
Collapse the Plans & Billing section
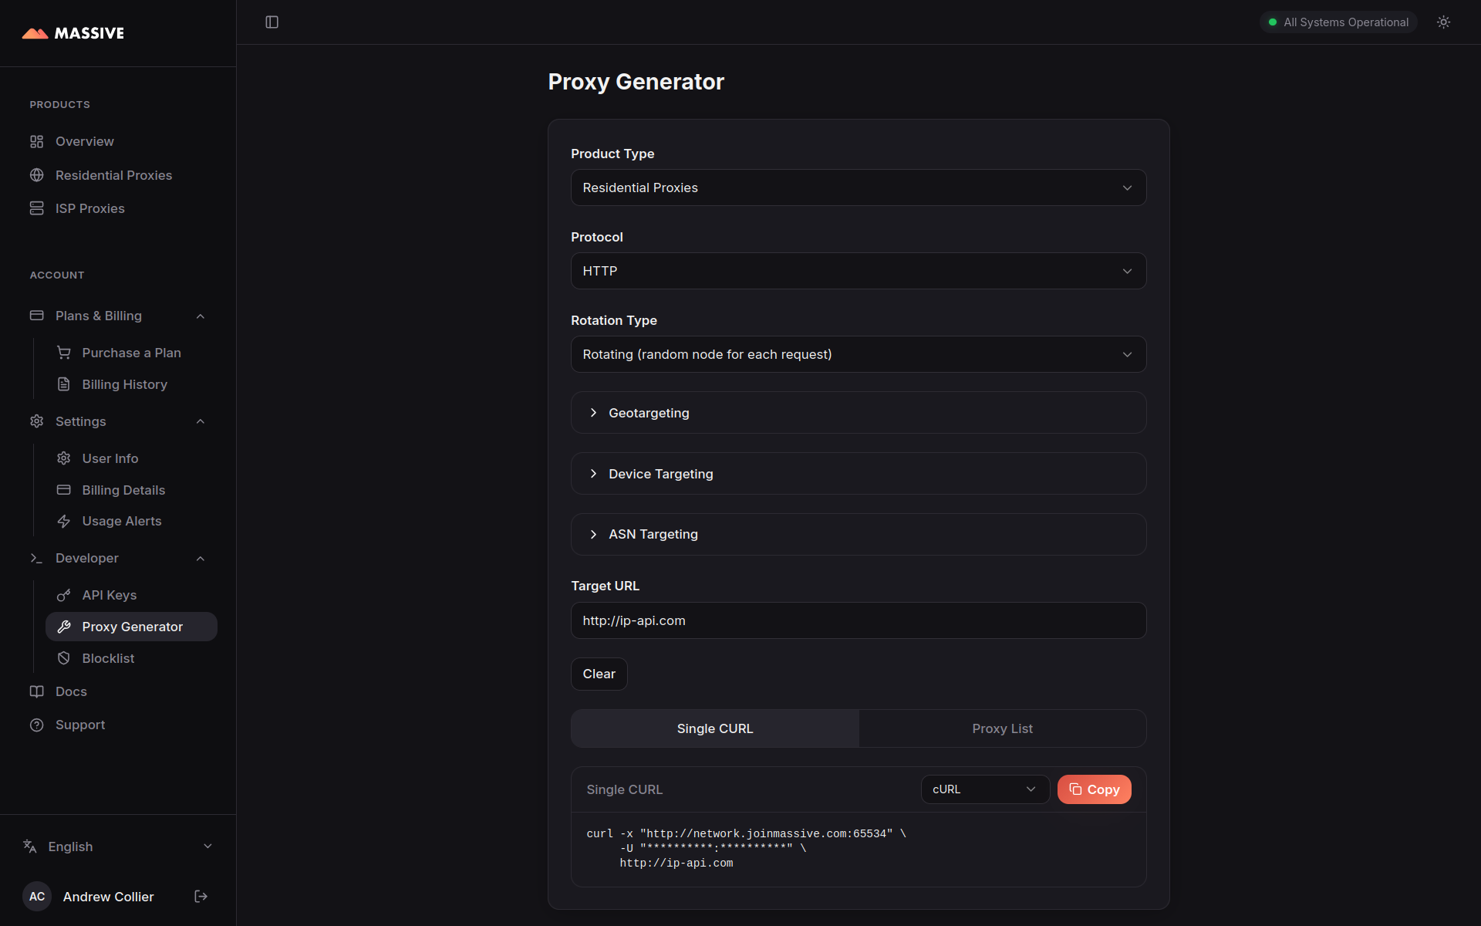[x=201, y=316]
